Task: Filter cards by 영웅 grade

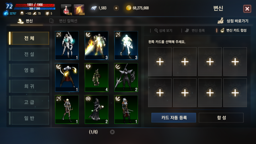Action: tap(30, 70)
